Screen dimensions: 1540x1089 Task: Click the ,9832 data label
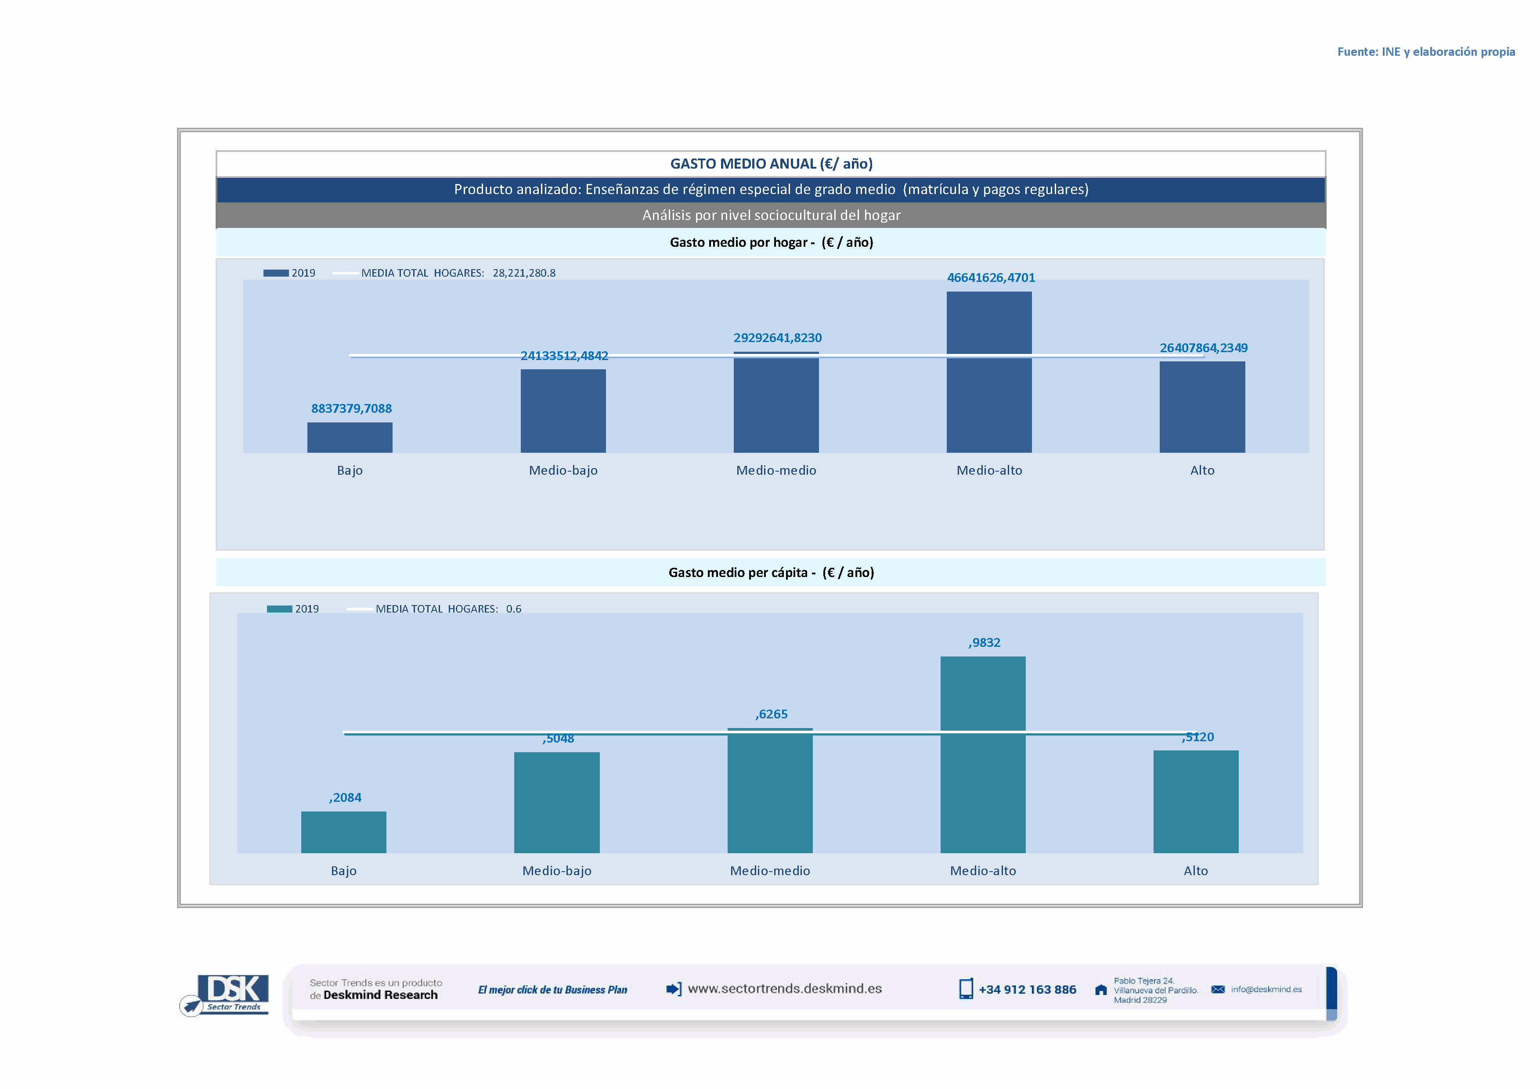tap(984, 642)
